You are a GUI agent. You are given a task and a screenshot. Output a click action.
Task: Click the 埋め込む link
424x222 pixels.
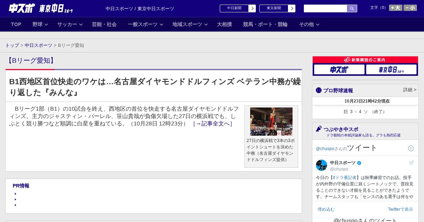click(x=326, y=209)
